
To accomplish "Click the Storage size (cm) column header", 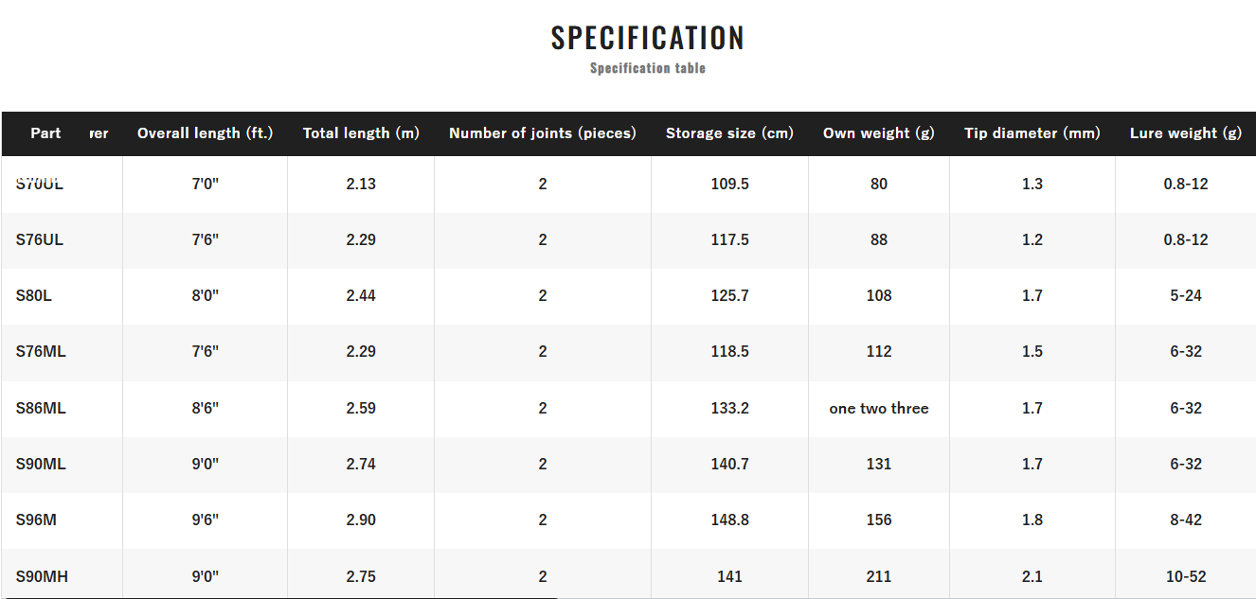I will [x=729, y=133].
